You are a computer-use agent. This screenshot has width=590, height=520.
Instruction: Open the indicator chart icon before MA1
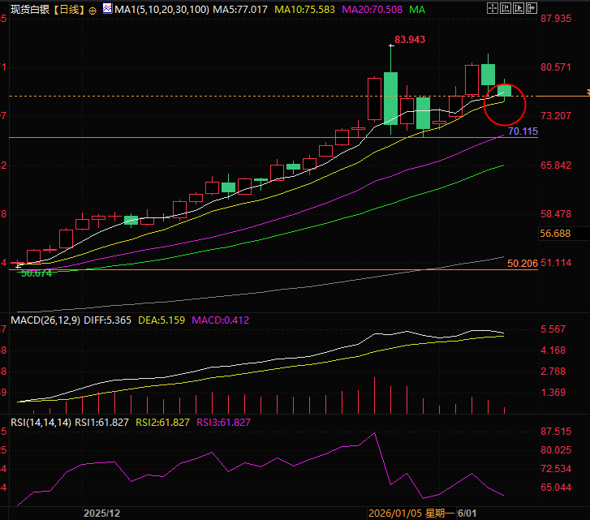(107, 8)
